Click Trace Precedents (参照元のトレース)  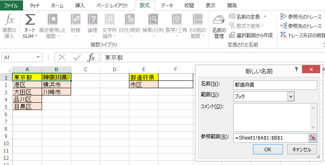(301, 16)
